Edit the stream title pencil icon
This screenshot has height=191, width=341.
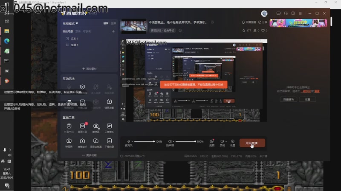pyautogui.click(x=212, y=22)
